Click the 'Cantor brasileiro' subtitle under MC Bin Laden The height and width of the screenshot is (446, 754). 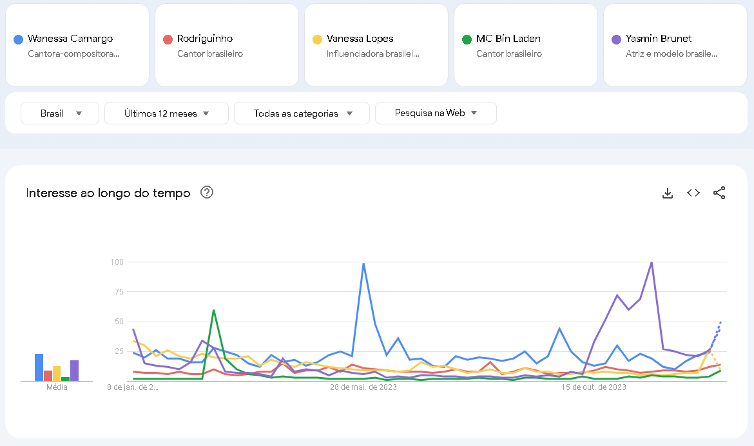tap(509, 54)
